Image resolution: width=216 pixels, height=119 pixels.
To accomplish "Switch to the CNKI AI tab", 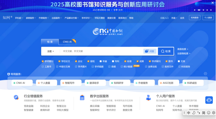I will pyautogui.click(x=67, y=42).
